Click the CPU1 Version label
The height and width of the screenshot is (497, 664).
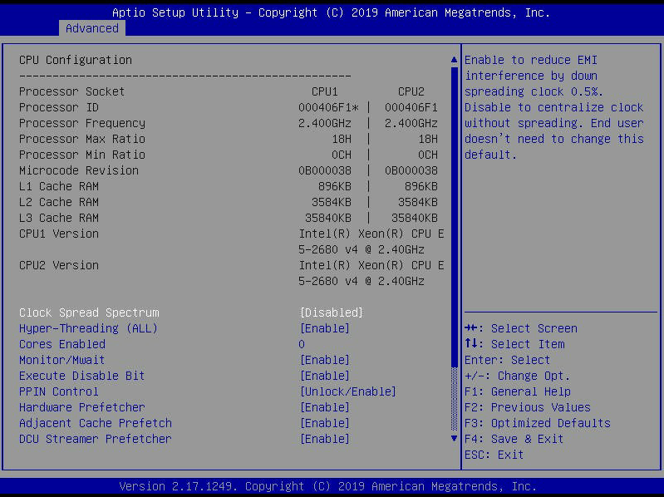pos(59,234)
